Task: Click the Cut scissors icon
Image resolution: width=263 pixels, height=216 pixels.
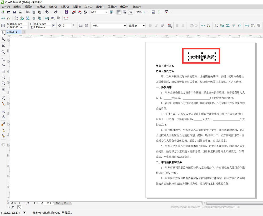Action: [x=28, y=12]
